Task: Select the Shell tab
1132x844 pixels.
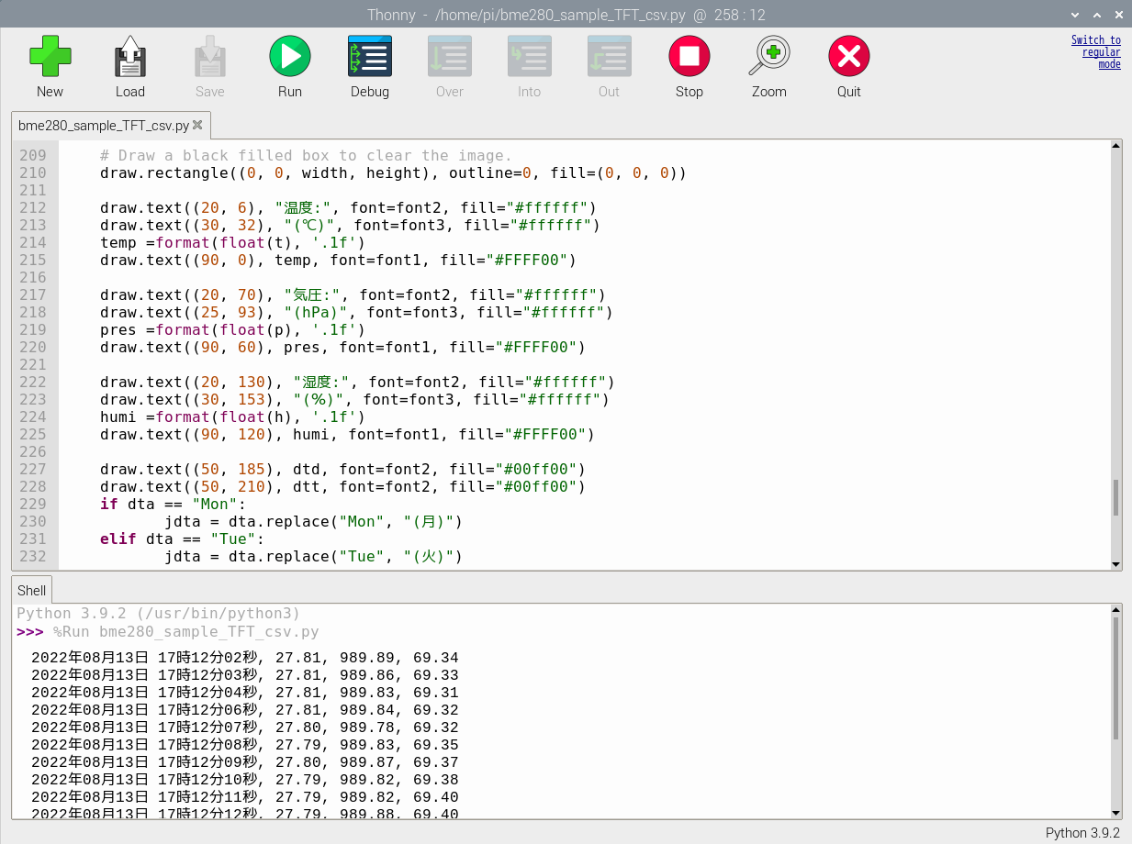Action: (32, 591)
